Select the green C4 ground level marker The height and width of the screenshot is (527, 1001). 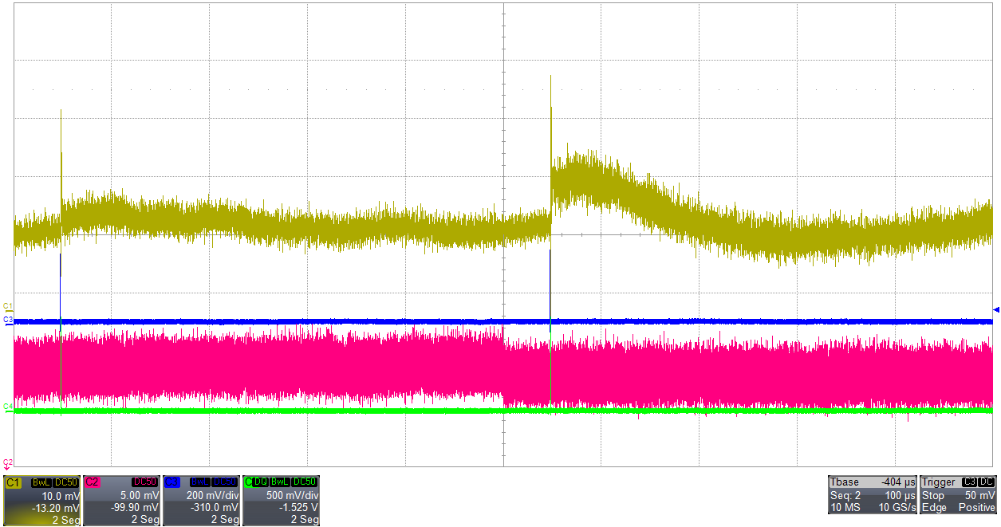(x=7, y=407)
